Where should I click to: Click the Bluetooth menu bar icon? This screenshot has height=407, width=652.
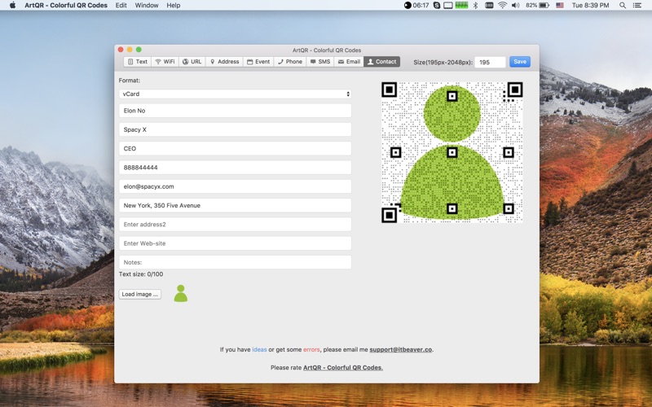pyautogui.click(x=475, y=6)
